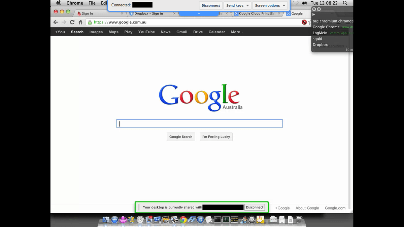The width and height of the screenshot is (404, 227).
Task: Click the HTTPS padlock in the address bar
Action: click(x=90, y=22)
